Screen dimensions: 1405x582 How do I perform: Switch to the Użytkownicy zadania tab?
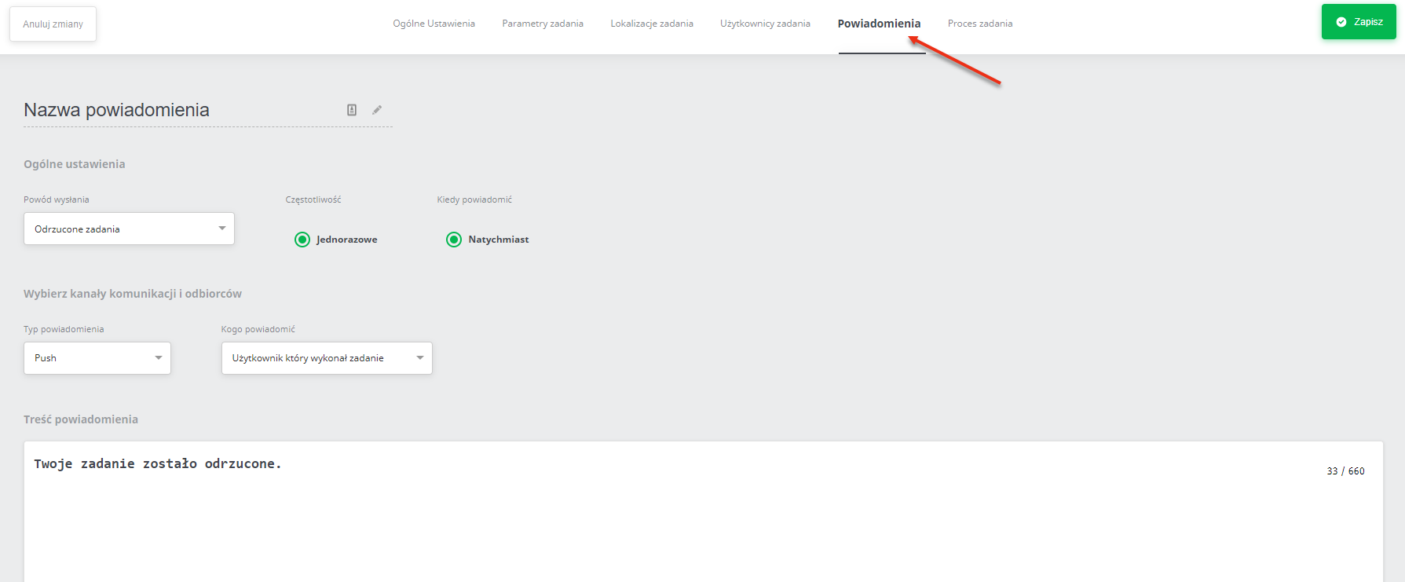765,24
